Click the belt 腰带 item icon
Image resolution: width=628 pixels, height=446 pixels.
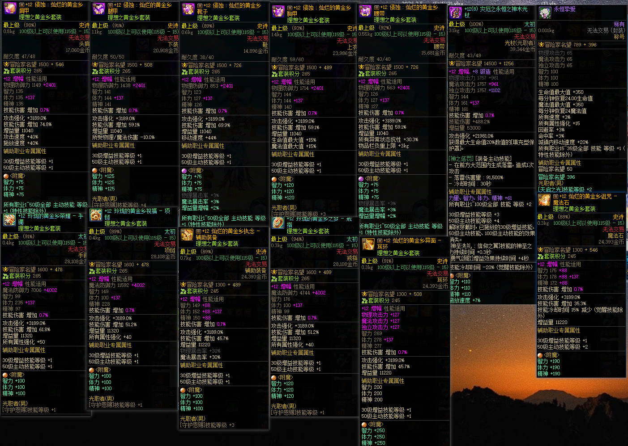[x=366, y=11]
